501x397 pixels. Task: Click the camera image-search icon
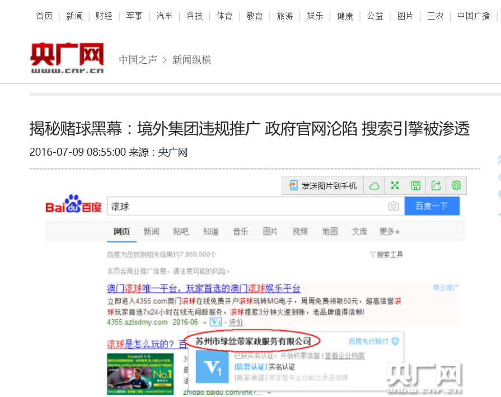[394, 206]
